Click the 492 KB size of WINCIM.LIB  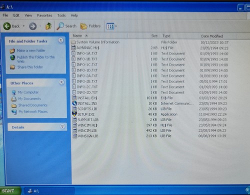(x=151, y=130)
